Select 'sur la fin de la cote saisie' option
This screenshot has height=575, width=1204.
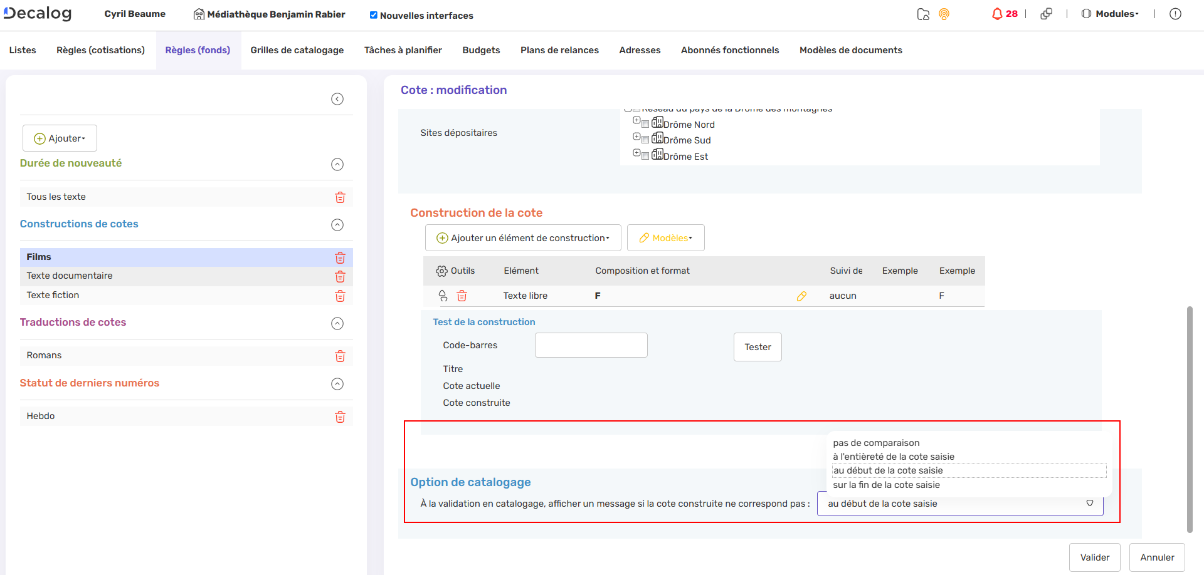886,484
